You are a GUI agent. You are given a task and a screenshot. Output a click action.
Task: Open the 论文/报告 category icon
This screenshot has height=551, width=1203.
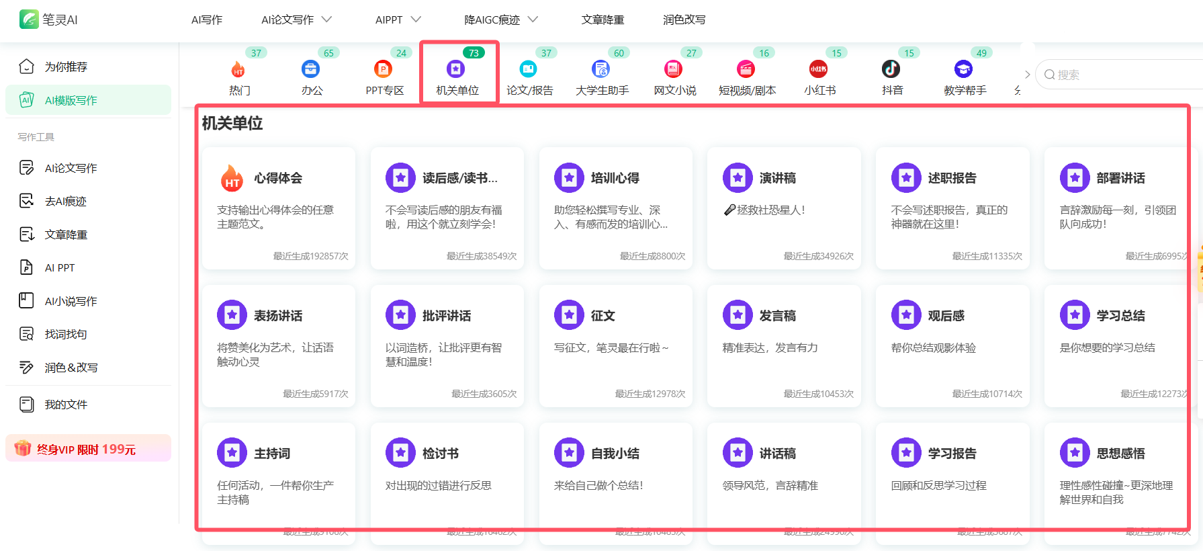(528, 69)
